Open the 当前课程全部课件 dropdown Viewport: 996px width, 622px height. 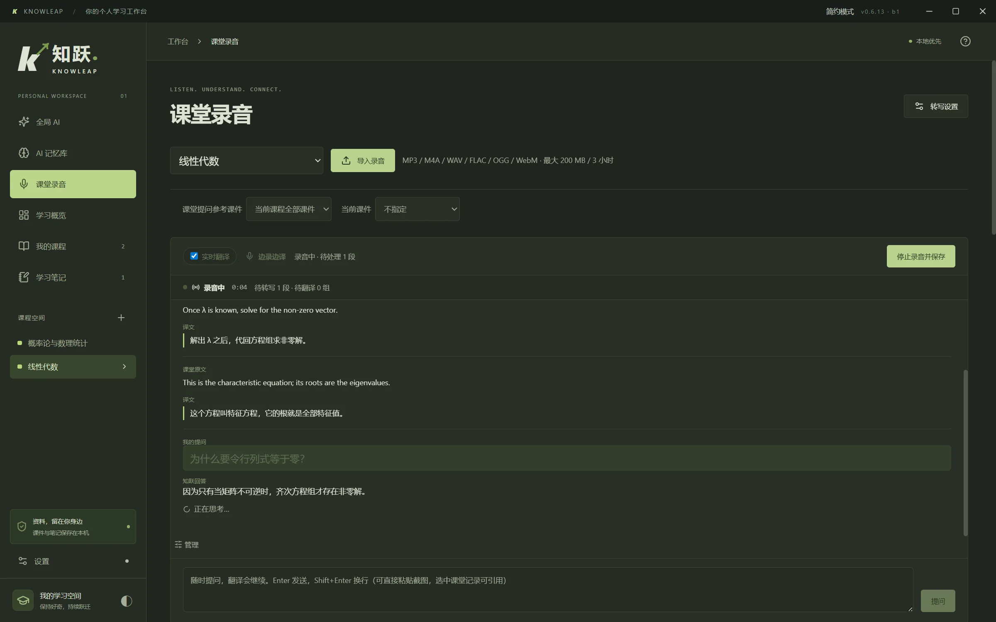click(x=289, y=209)
